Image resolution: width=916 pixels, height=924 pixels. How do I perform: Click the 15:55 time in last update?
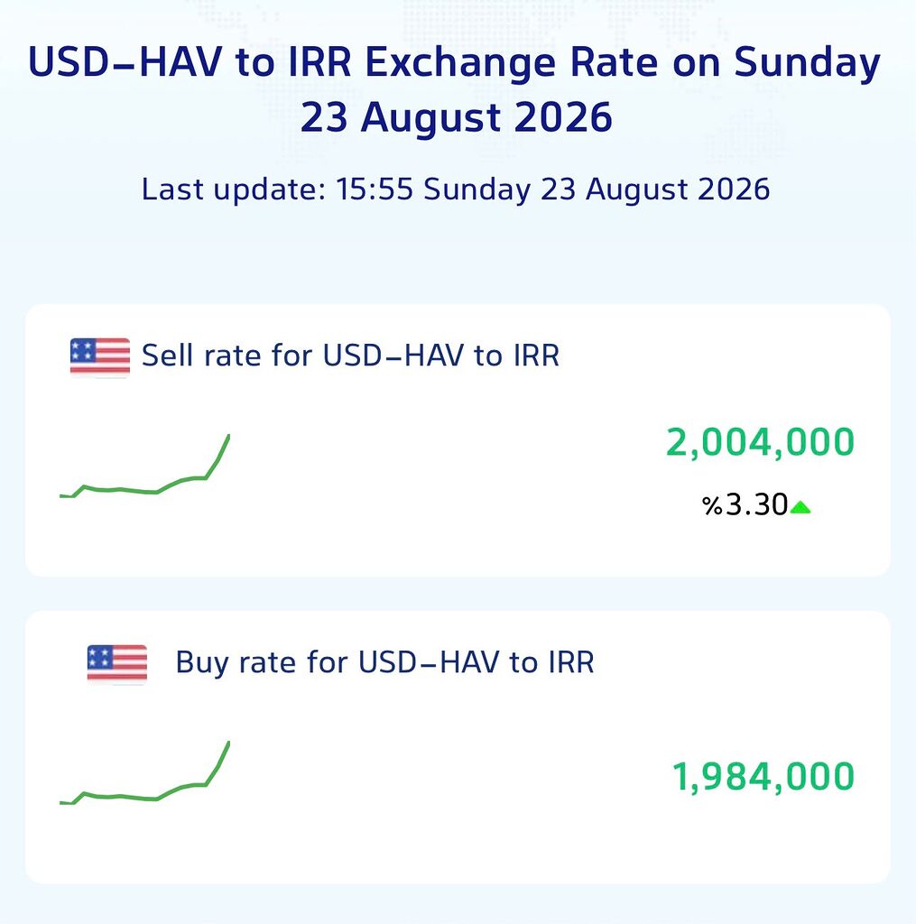pyautogui.click(x=375, y=189)
